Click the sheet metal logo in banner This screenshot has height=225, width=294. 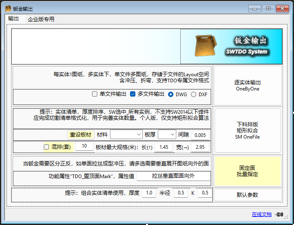(206, 46)
